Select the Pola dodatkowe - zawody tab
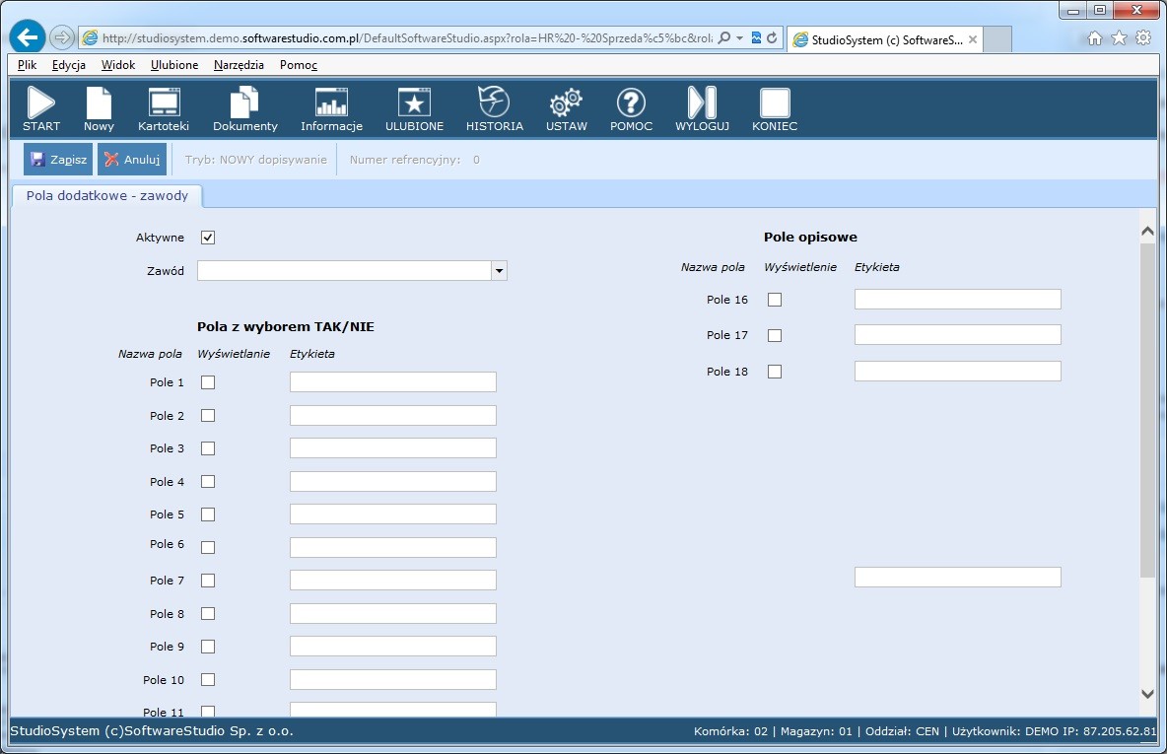 pos(107,196)
